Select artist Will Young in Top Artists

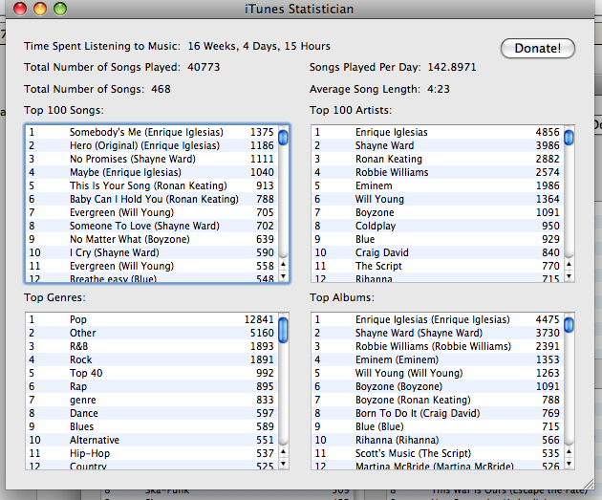pos(438,199)
